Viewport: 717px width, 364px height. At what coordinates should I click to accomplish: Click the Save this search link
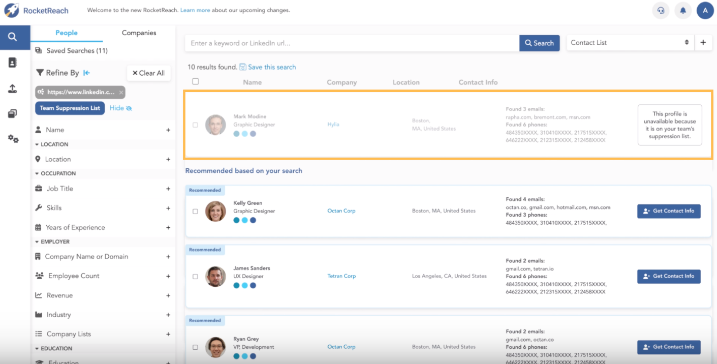pos(268,67)
